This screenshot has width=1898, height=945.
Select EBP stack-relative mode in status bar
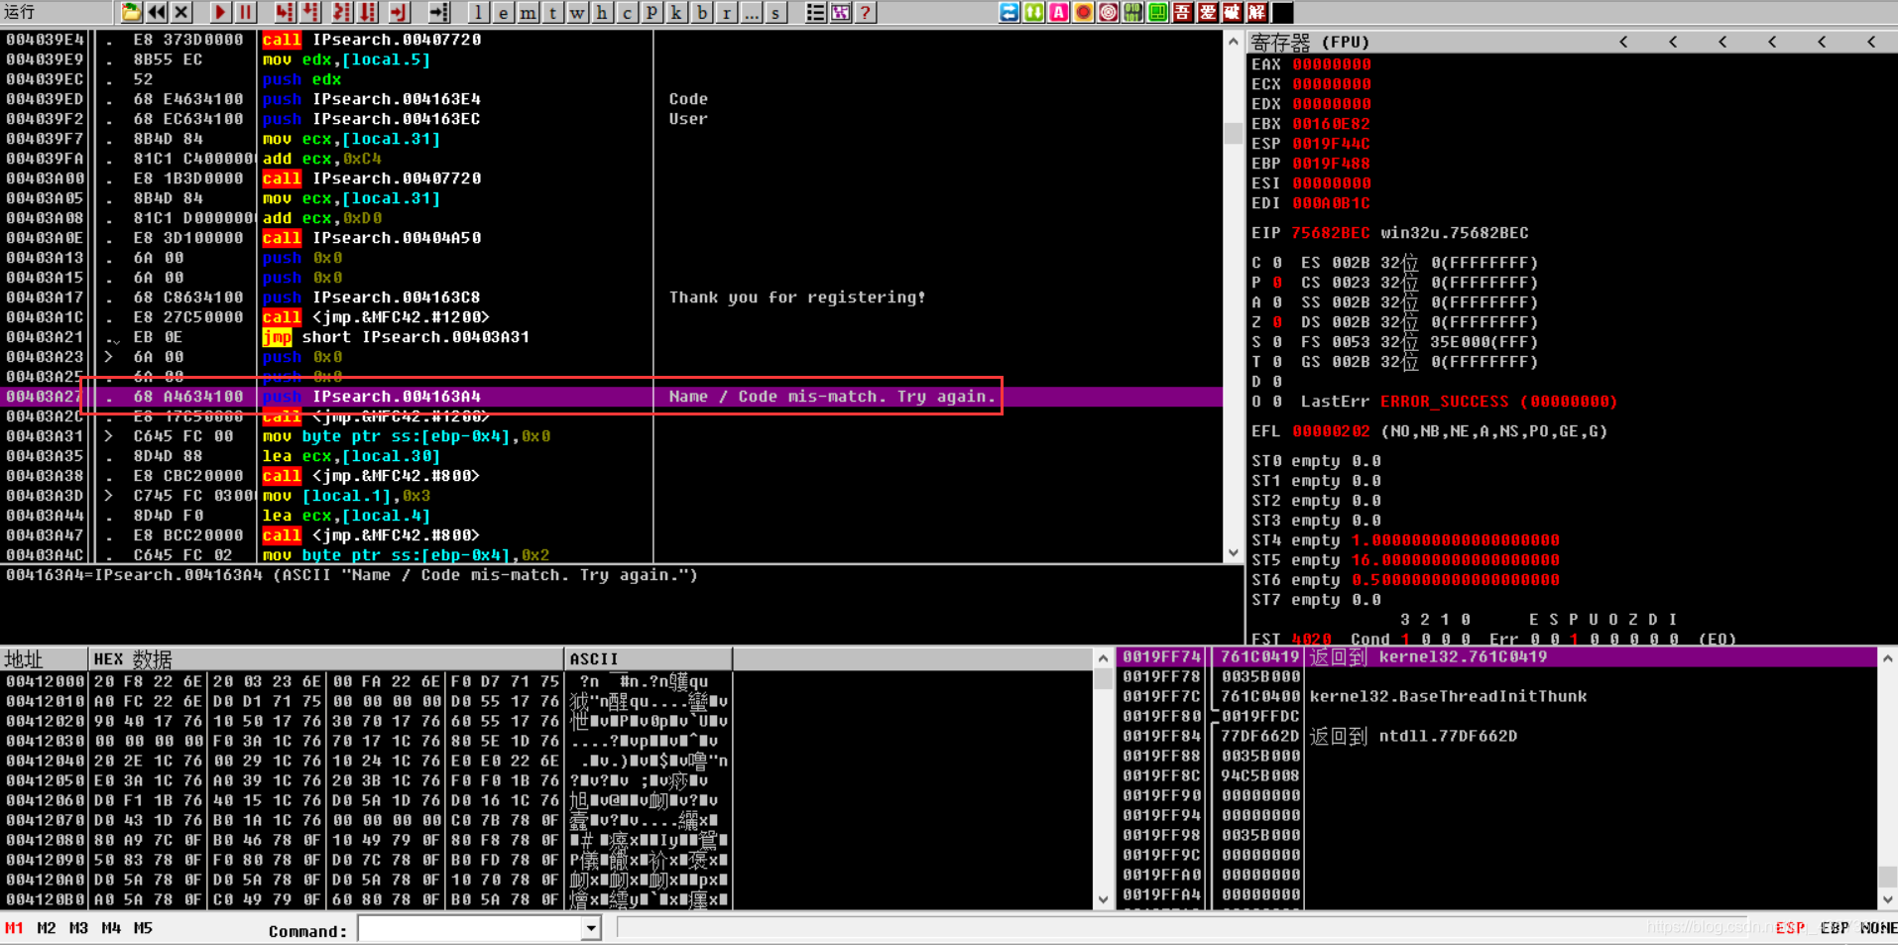[1834, 928]
